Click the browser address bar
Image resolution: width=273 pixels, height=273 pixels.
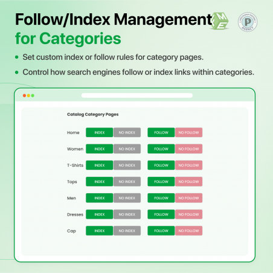[137, 95]
